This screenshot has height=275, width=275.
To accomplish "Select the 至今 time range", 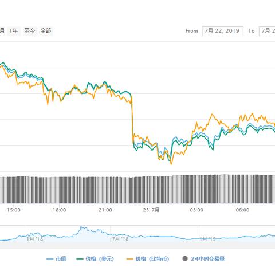I will pos(29,31).
